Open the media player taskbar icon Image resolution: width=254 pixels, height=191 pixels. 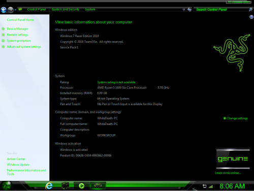(x=82, y=186)
